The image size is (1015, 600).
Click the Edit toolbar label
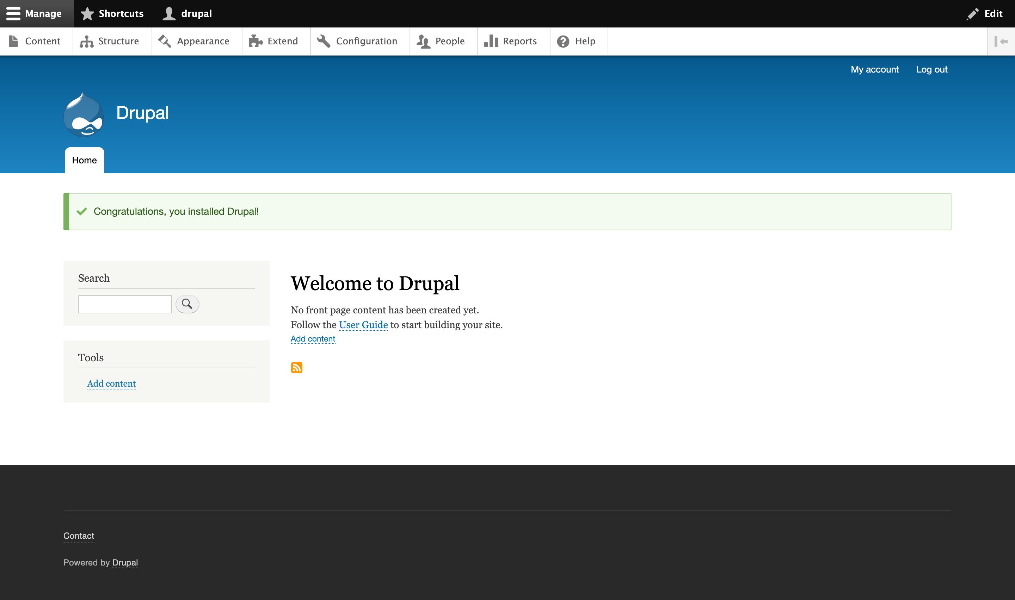[x=993, y=13]
